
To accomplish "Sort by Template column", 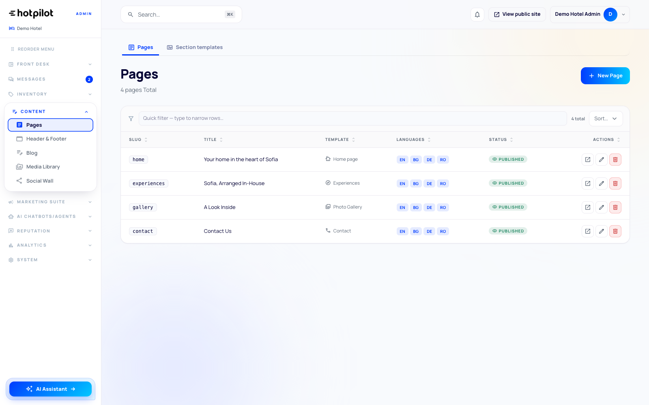I will click(340, 140).
